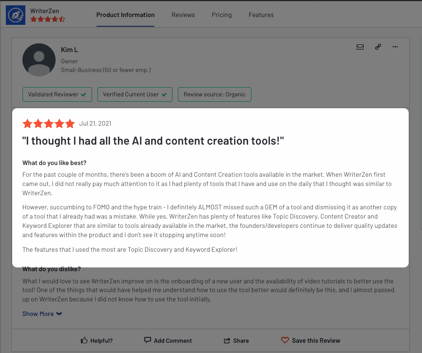The width and height of the screenshot is (422, 353).
Task: Click the chevron next to Show More
Action: click(59, 314)
